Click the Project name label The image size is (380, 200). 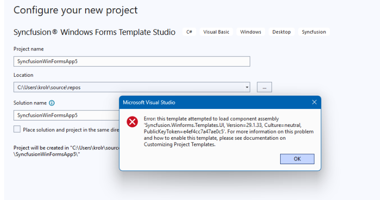pos(29,49)
